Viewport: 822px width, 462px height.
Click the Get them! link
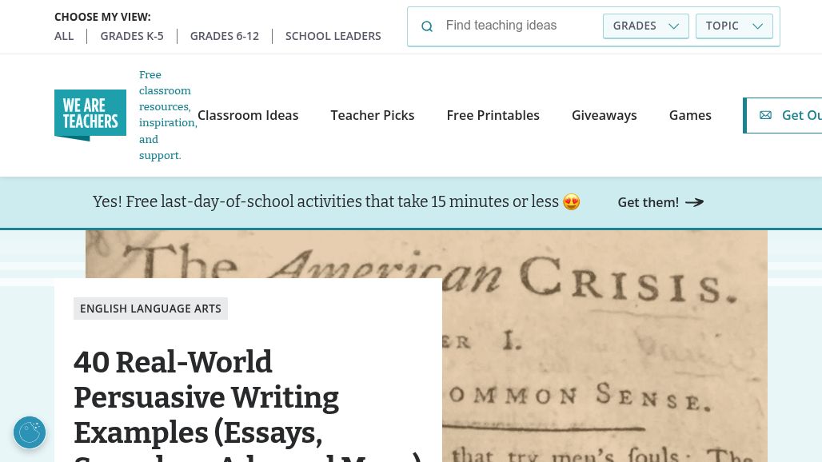point(660,202)
